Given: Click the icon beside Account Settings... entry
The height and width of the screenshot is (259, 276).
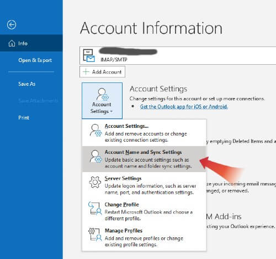Looking at the screenshot, I should pyautogui.click(x=95, y=130).
